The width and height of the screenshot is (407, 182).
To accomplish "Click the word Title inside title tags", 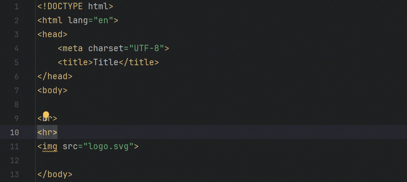I will (106, 62).
